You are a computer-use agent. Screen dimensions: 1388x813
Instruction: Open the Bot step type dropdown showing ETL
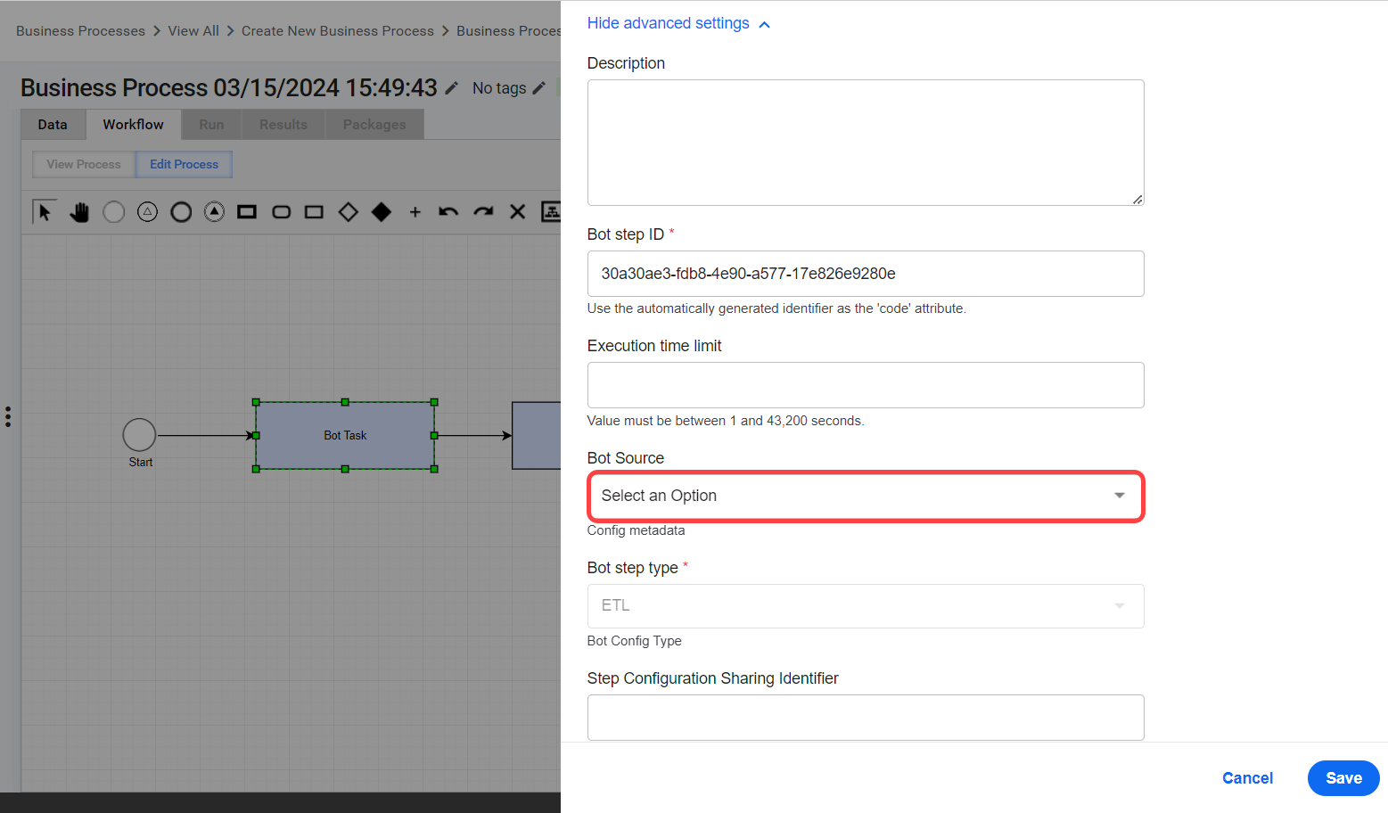pos(866,606)
